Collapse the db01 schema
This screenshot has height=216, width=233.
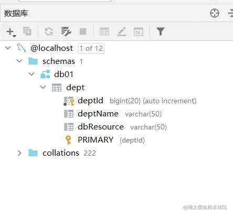click(x=31, y=74)
